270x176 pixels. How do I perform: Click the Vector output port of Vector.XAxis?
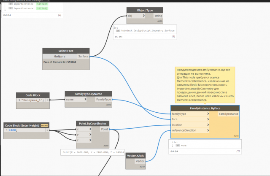(140, 161)
